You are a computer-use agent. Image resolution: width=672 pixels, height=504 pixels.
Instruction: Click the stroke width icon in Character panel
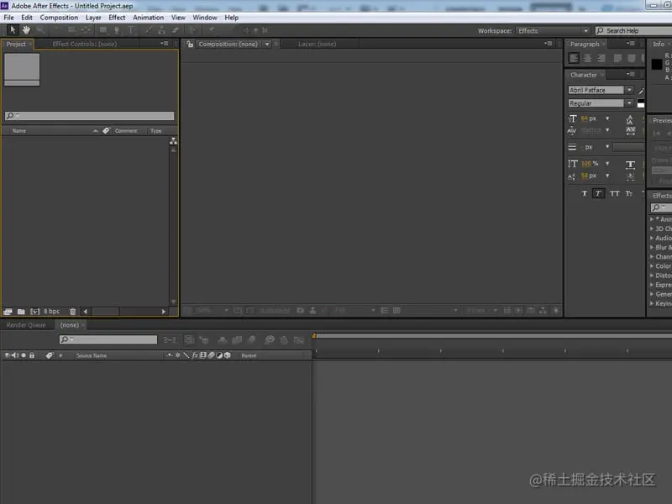572,147
